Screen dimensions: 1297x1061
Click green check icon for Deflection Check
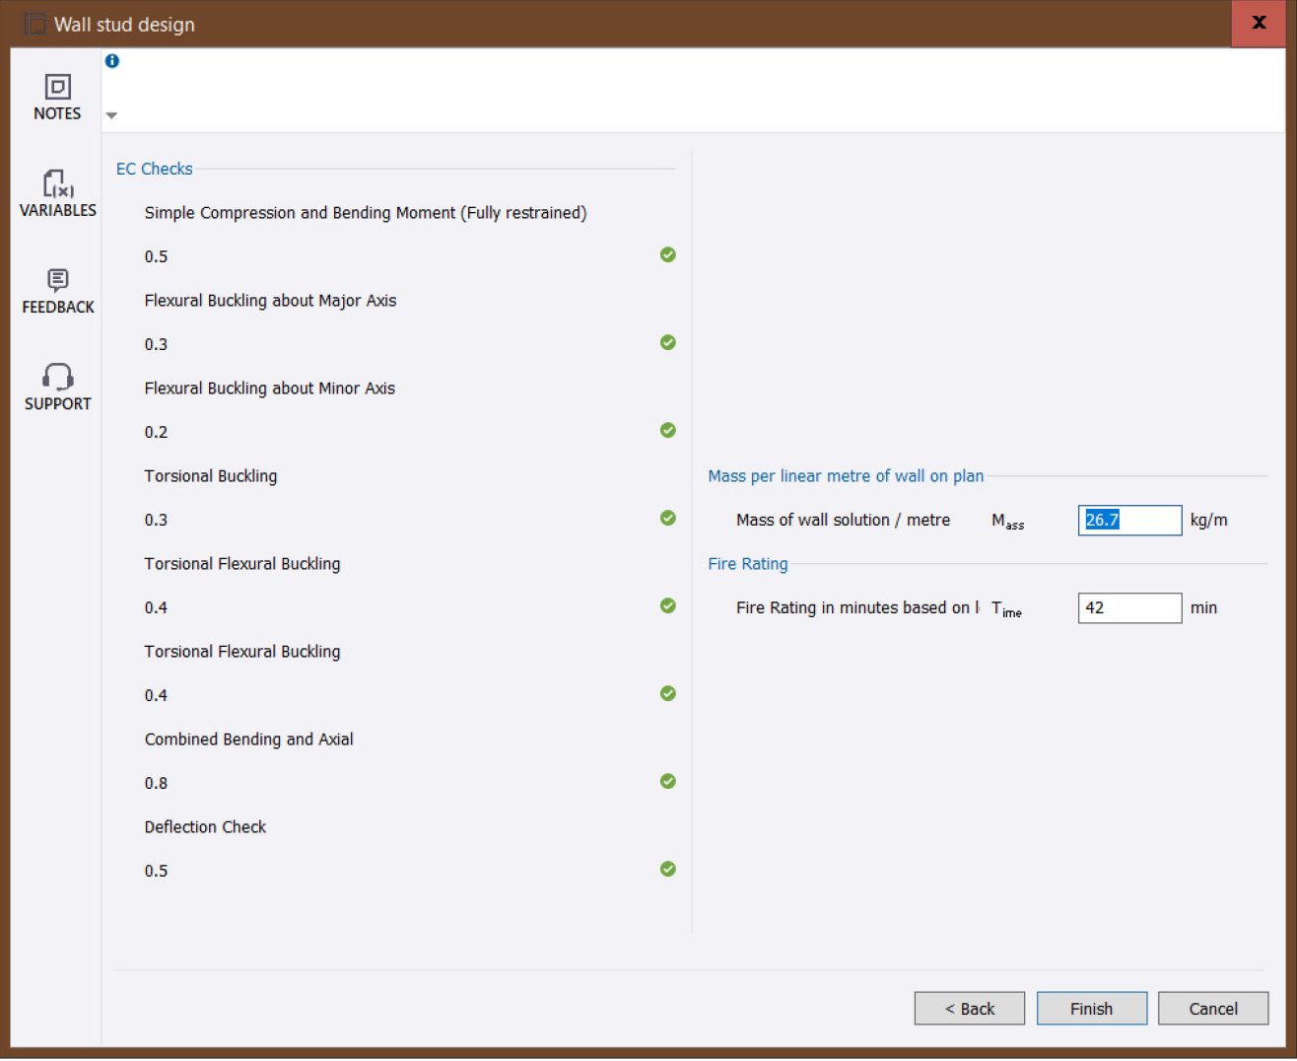pos(668,869)
